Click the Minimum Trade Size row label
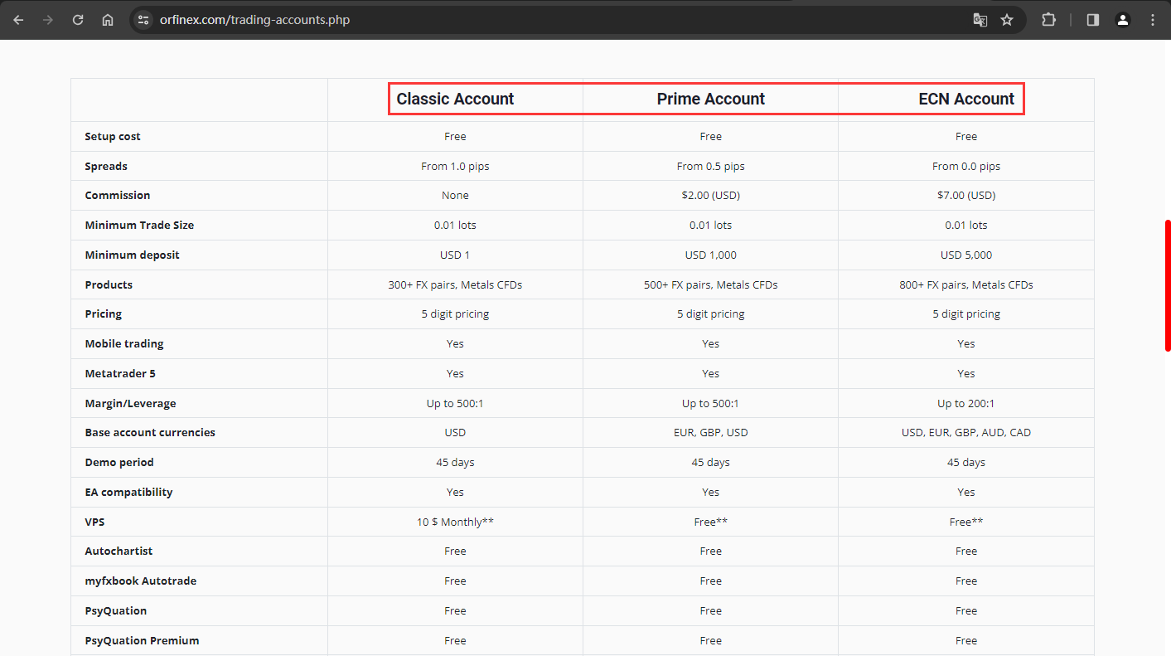This screenshot has width=1171, height=656. tap(139, 225)
